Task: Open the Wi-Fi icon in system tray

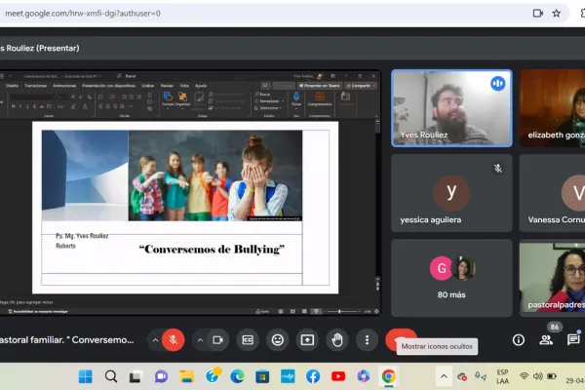Action: [x=525, y=376]
